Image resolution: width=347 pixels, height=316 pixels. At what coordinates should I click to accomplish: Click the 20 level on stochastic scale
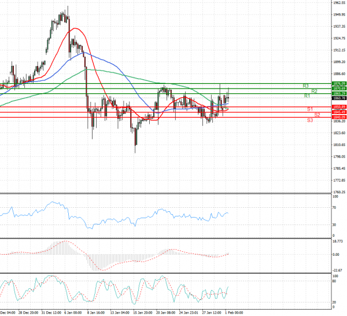point(334,302)
